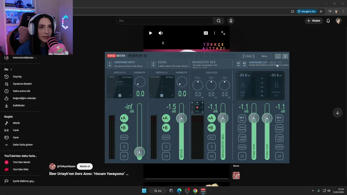Click the EDGE strip fader knob
Screen dimensions: 347x195
181,118
